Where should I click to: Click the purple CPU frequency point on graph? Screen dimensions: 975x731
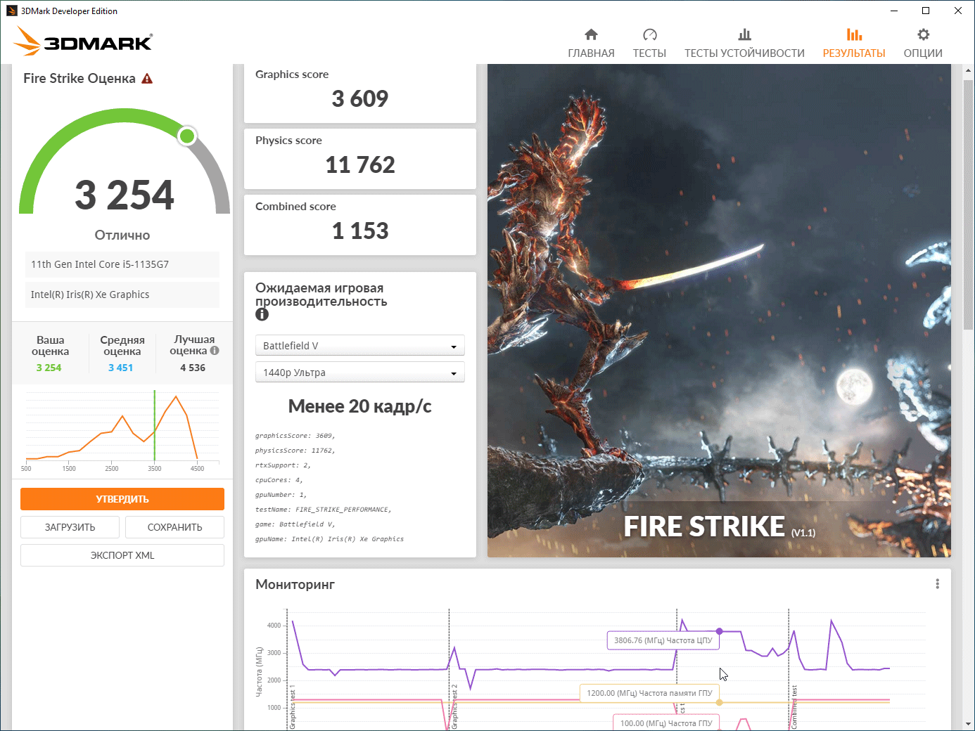[719, 631]
